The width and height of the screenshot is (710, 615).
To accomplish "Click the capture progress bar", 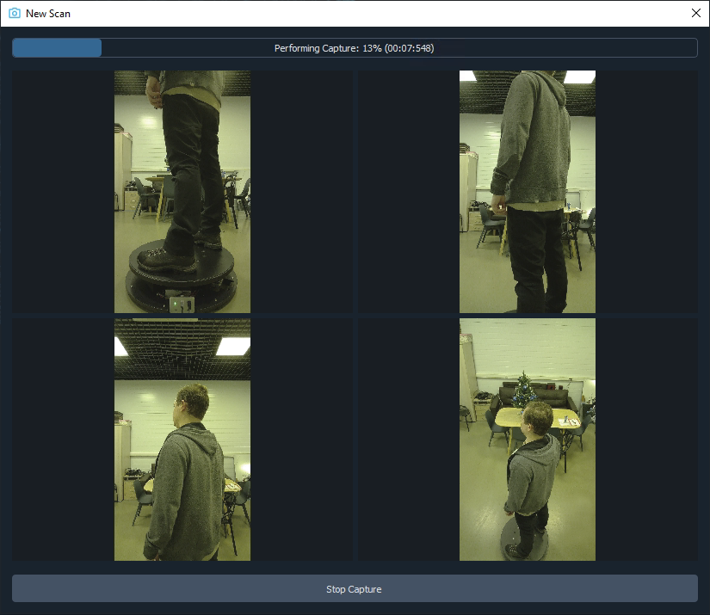I will pyautogui.click(x=355, y=47).
